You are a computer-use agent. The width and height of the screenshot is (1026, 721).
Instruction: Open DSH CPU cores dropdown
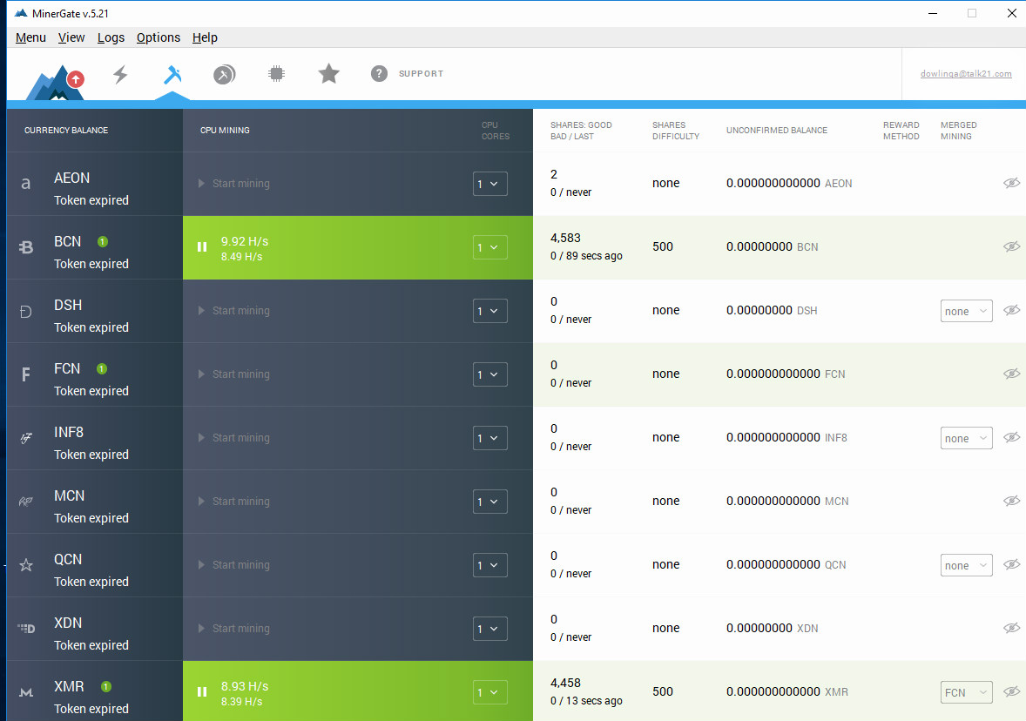pyautogui.click(x=490, y=311)
